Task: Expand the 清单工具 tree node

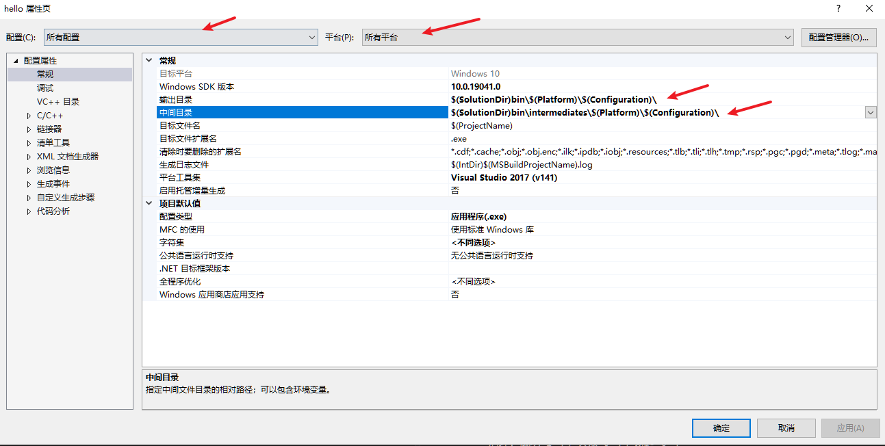Action: pyautogui.click(x=29, y=143)
